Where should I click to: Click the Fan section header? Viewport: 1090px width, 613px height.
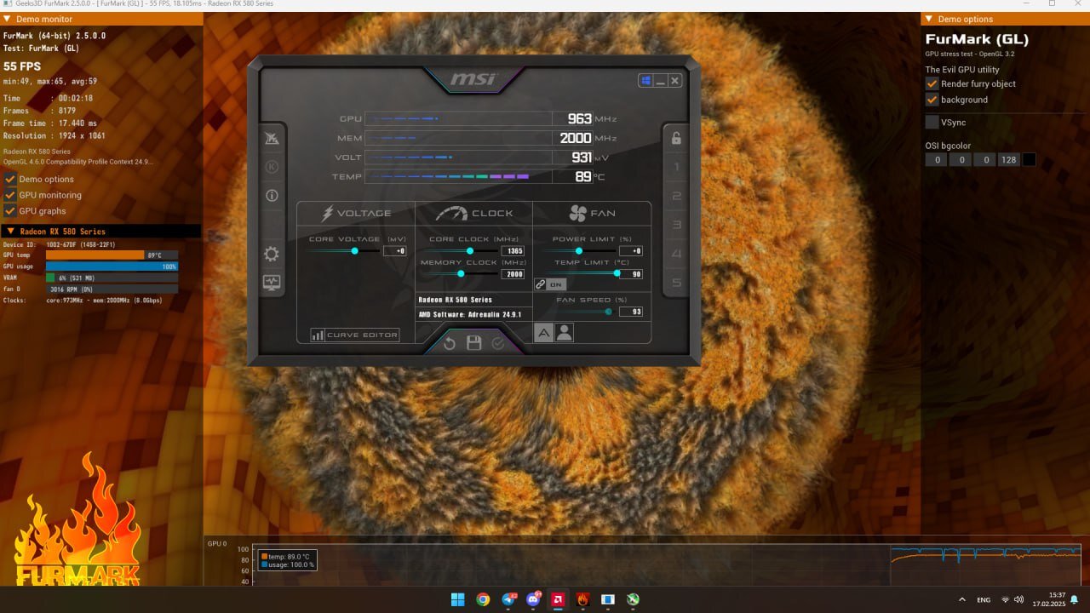[x=592, y=213]
